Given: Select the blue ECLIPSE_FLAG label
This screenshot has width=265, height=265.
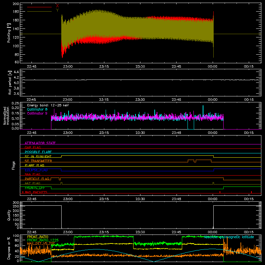Looking at the screenshot, I should pyautogui.click(x=36, y=170).
